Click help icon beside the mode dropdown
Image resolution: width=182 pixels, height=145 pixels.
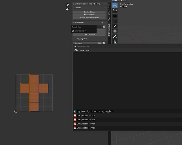pyautogui.click(x=104, y=27)
